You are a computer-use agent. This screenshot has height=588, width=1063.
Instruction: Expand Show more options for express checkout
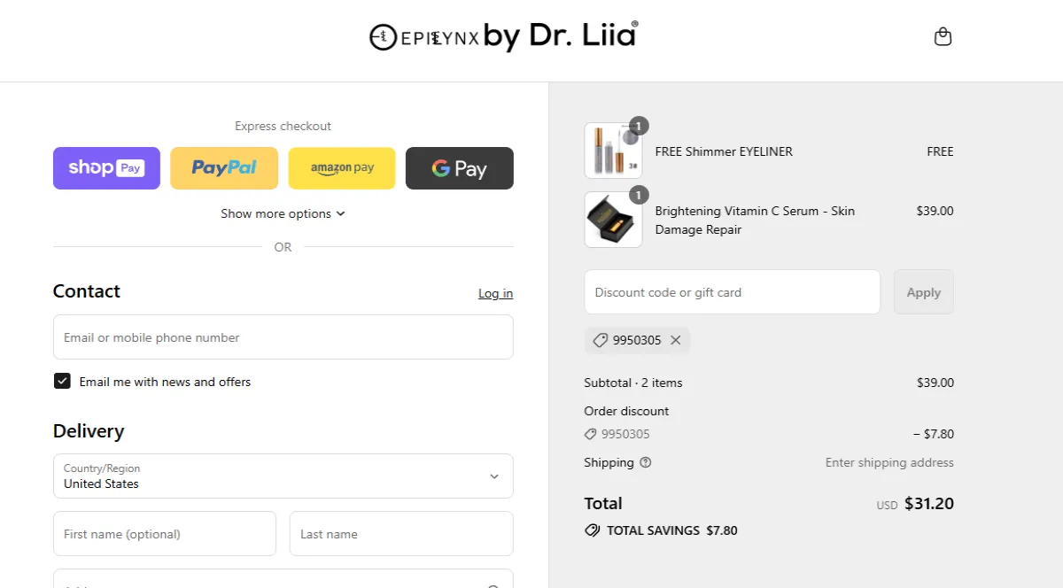(283, 213)
